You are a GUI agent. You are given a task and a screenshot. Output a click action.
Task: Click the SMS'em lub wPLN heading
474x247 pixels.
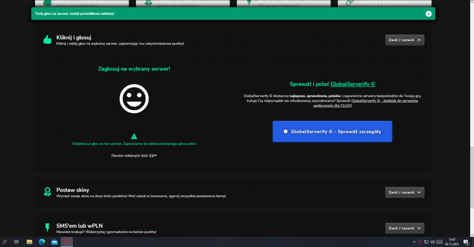pyautogui.click(x=79, y=226)
